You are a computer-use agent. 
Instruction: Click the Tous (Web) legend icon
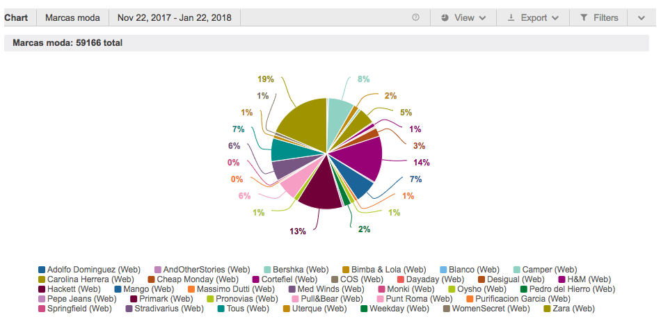coord(221,309)
